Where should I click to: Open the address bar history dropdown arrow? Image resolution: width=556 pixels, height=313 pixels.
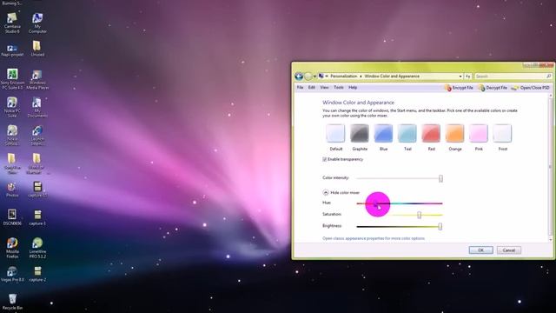[x=460, y=76]
